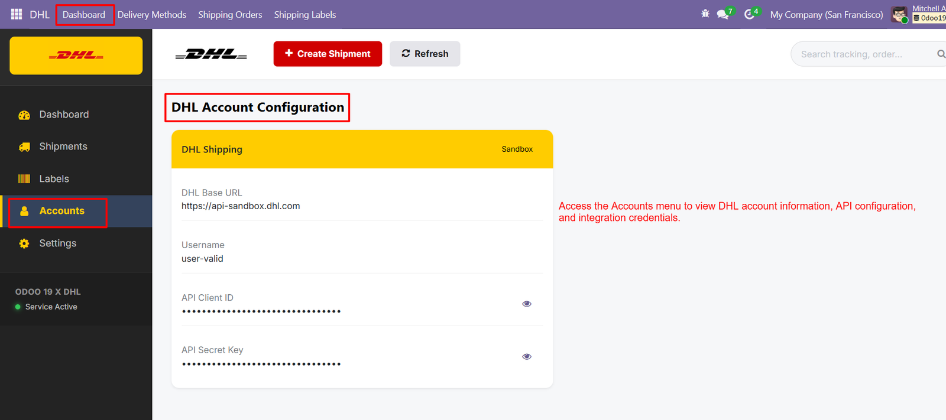Go to Shipments in the sidebar
This screenshot has width=946, height=420.
click(76, 146)
